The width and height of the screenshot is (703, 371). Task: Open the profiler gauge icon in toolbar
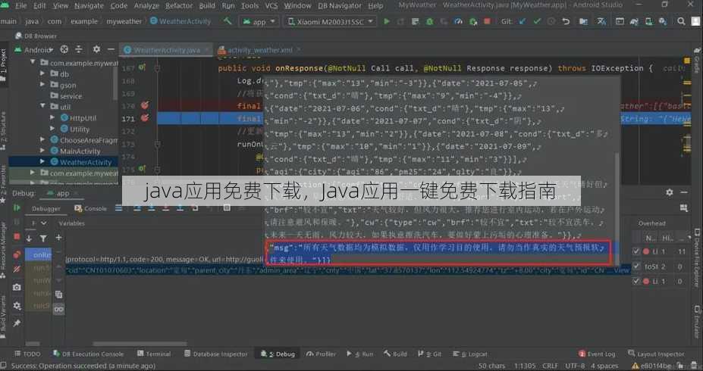coord(458,21)
